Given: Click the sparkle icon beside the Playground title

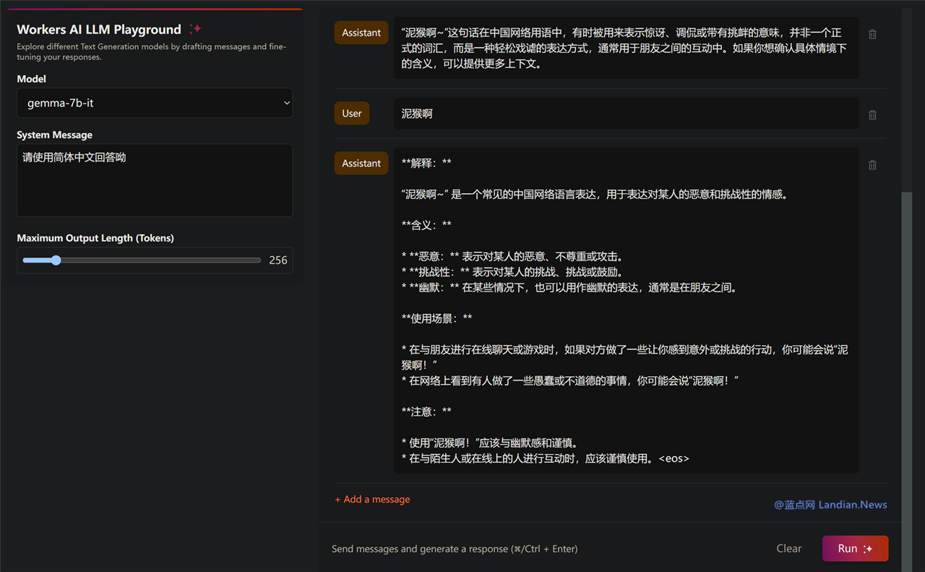Looking at the screenshot, I should point(195,29).
